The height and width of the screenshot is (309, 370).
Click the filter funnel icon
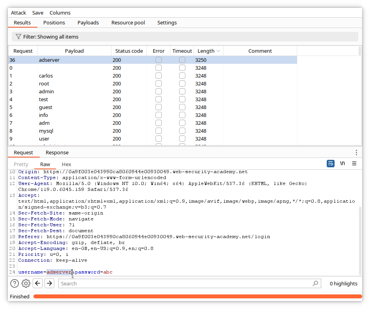pos(18,37)
